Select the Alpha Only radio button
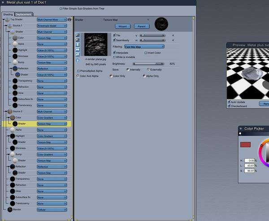Image resolution: width=269 pixels, height=221 pixels. click(x=144, y=76)
